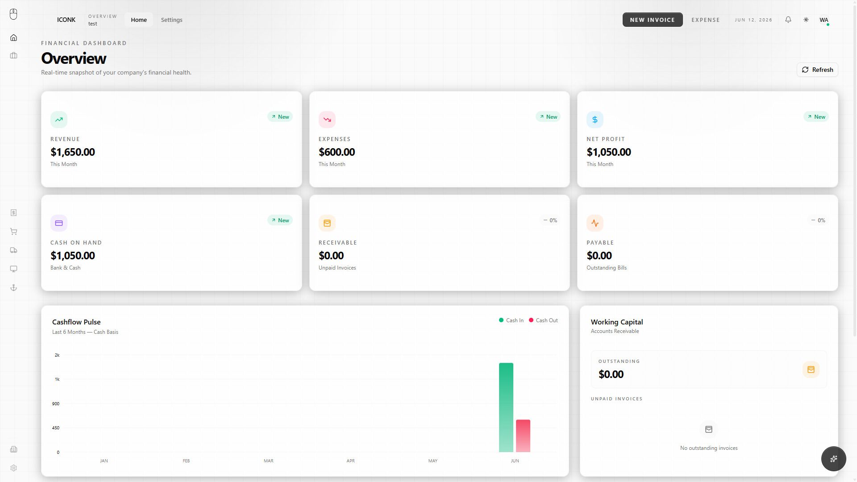Click the 0% badge on Payable card
Image resolution: width=857 pixels, height=482 pixels.
pos(818,220)
